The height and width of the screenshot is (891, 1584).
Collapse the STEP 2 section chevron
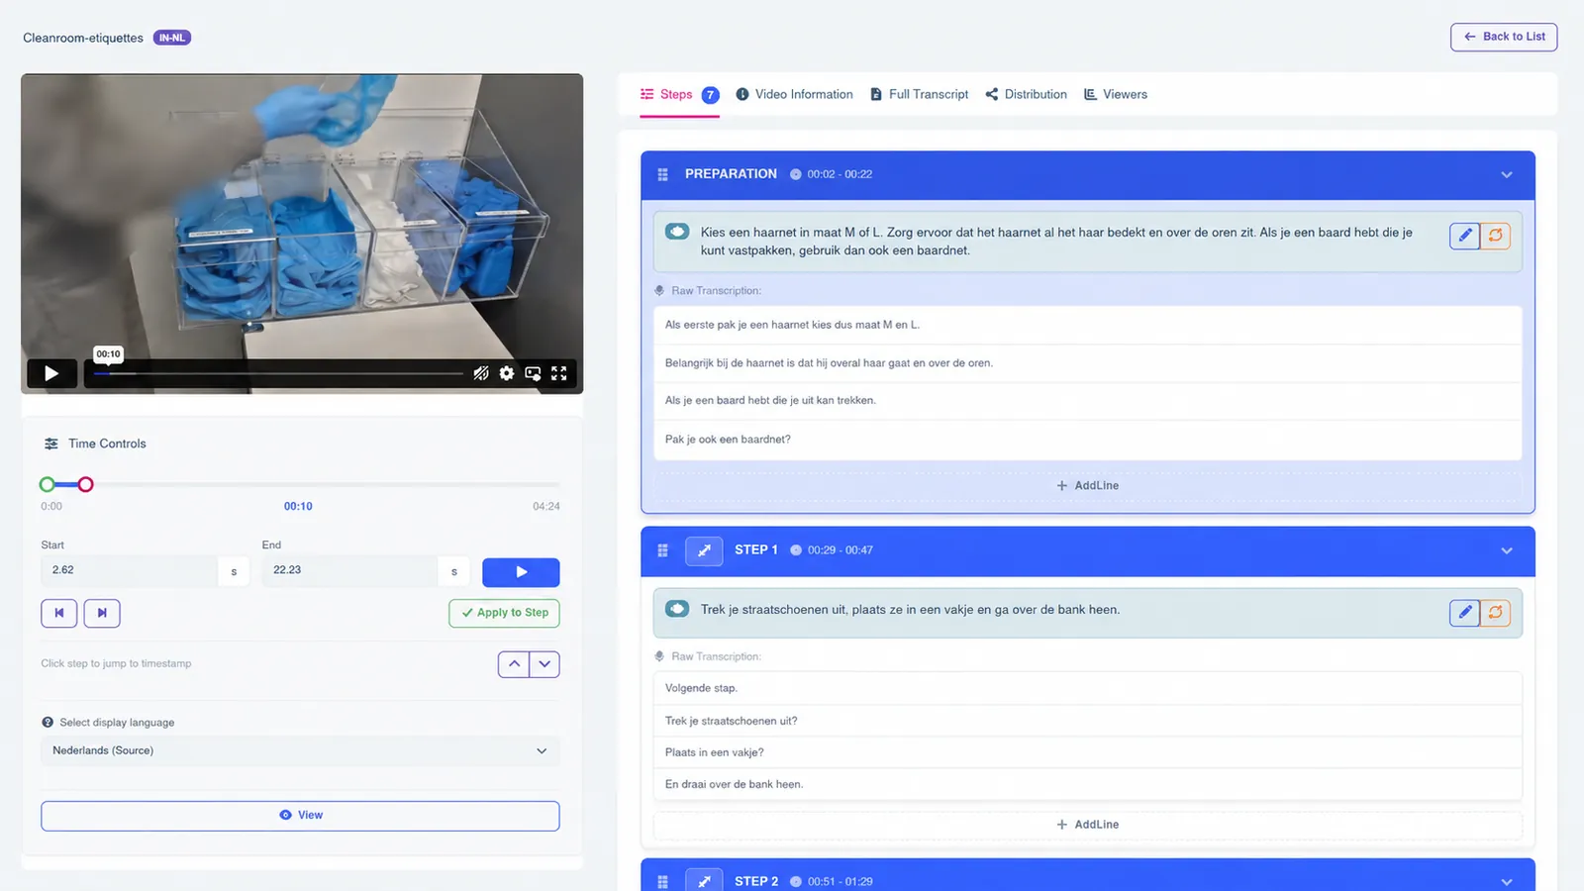1507,881
